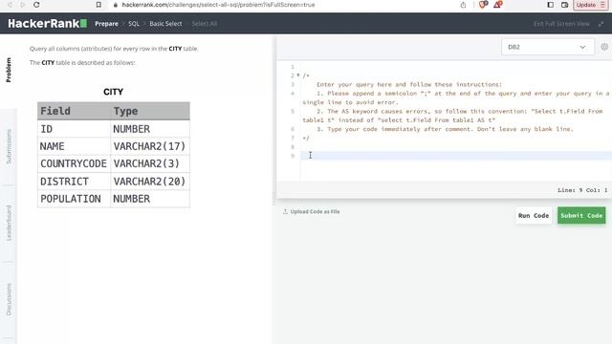Click the POPULATION field cell

pyautogui.click(x=74, y=199)
